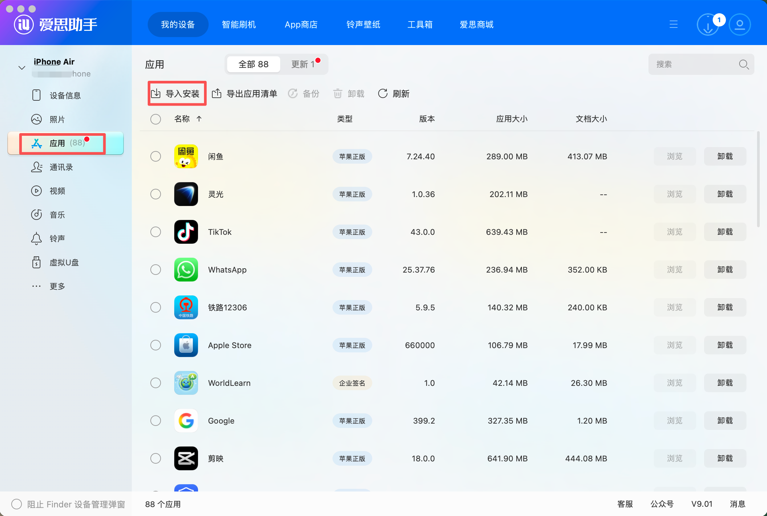Select the WhatsApp row checkbox

pos(156,270)
